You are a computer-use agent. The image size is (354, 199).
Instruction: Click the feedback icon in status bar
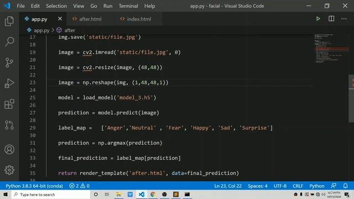click(334, 186)
